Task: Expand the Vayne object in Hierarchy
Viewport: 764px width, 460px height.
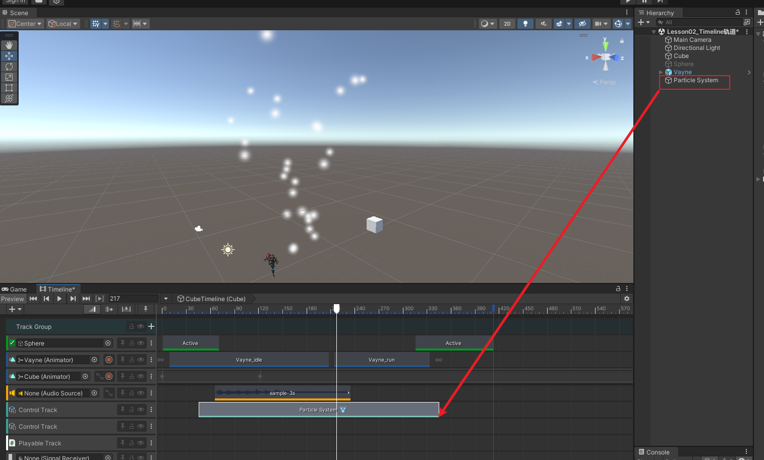Action: point(661,72)
